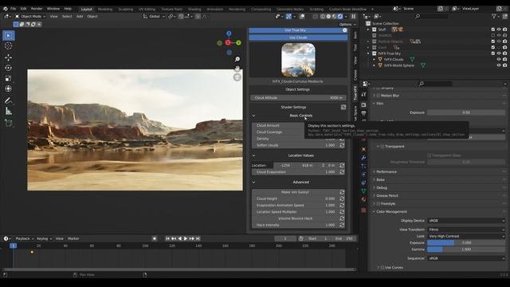Click the viewport zoom magnifier icon

(x=237, y=59)
